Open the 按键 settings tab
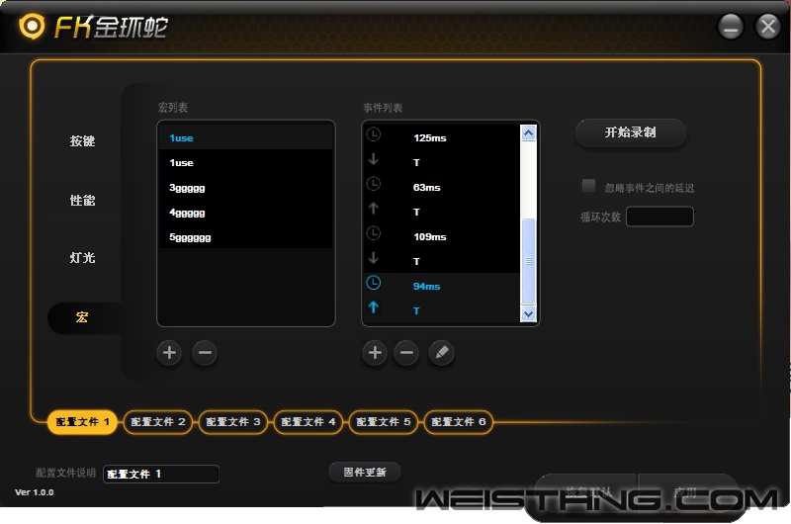Image resolution: width=791 pixels, height=524 pixels. pyautogui.click(x=83, y=141)
